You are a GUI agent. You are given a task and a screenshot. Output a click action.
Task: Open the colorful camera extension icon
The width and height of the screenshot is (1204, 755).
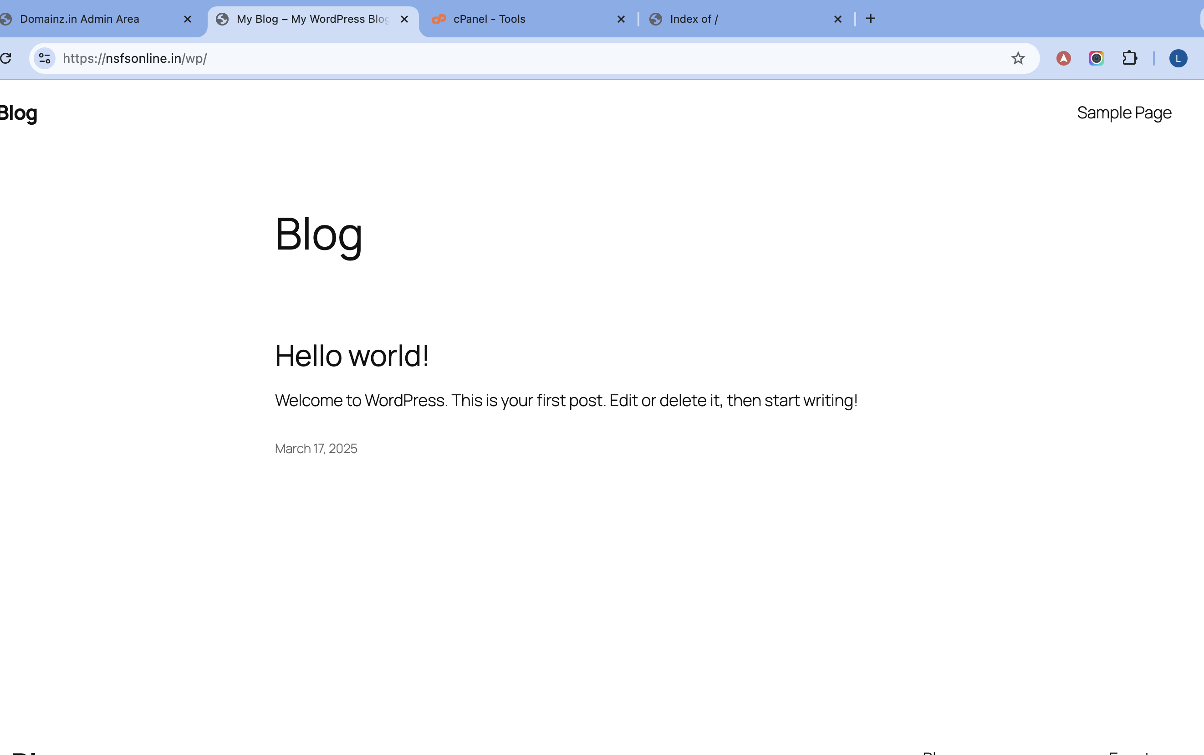1096,58
